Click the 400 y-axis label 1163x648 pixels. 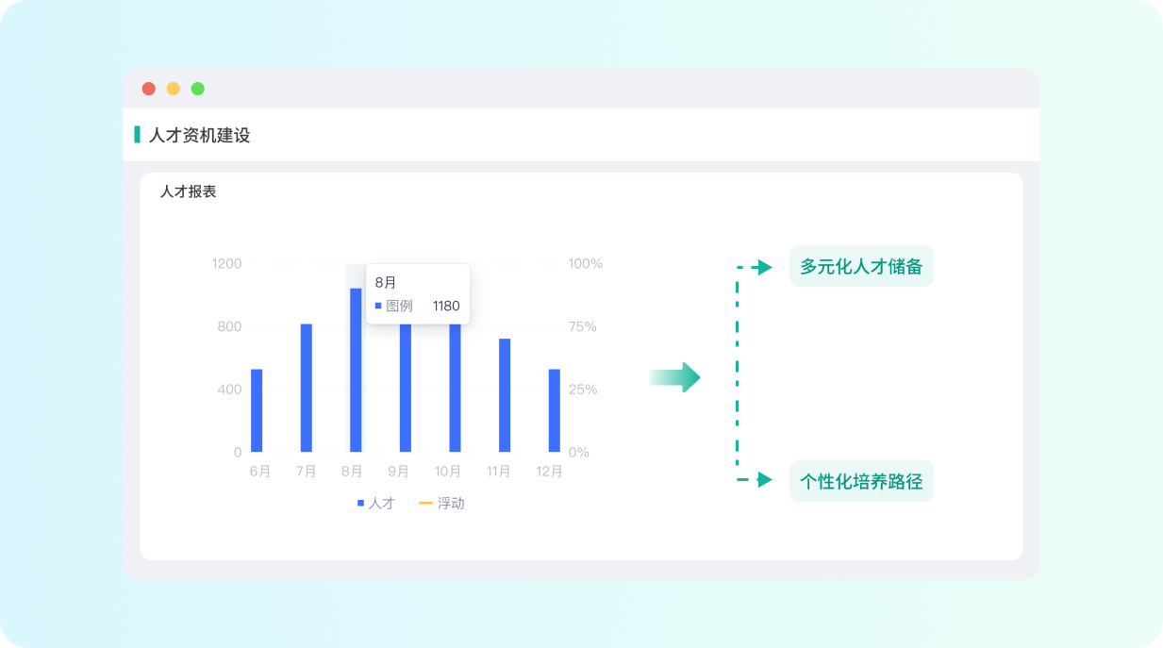[230, 389]
